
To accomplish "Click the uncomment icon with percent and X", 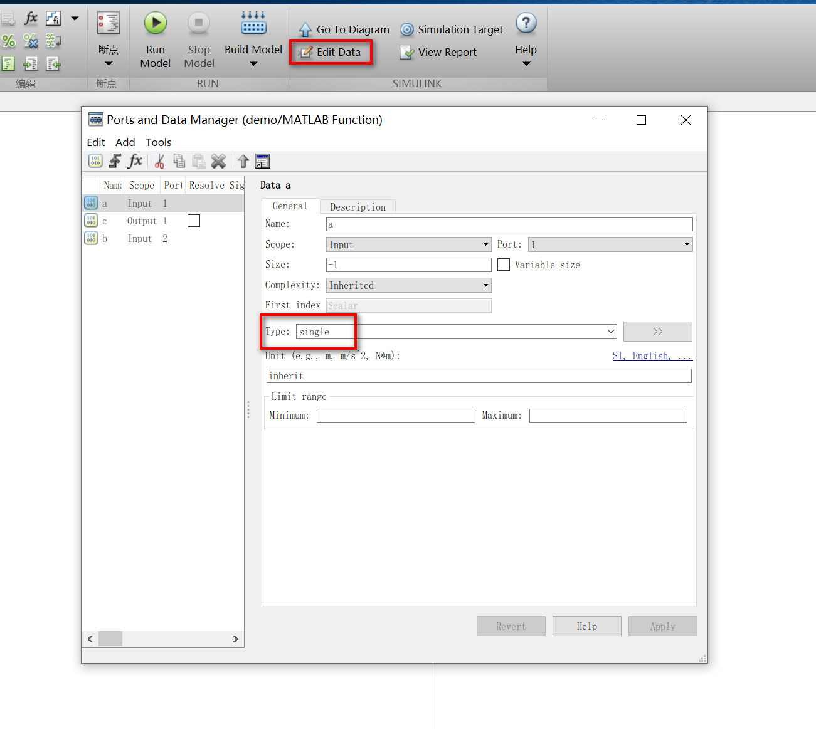I will (31, 41).
